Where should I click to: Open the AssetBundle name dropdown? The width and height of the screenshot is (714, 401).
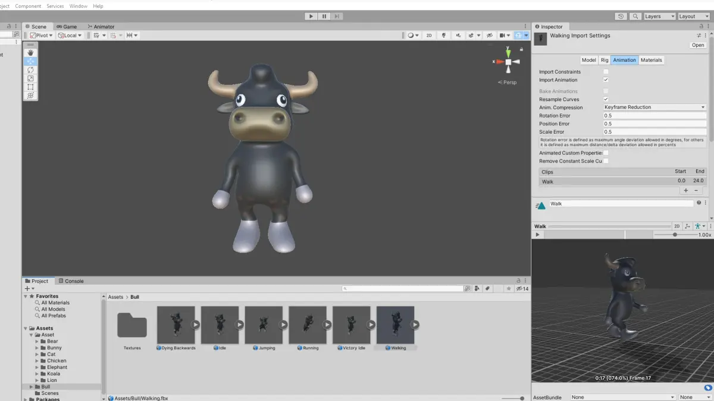[622, 397]
